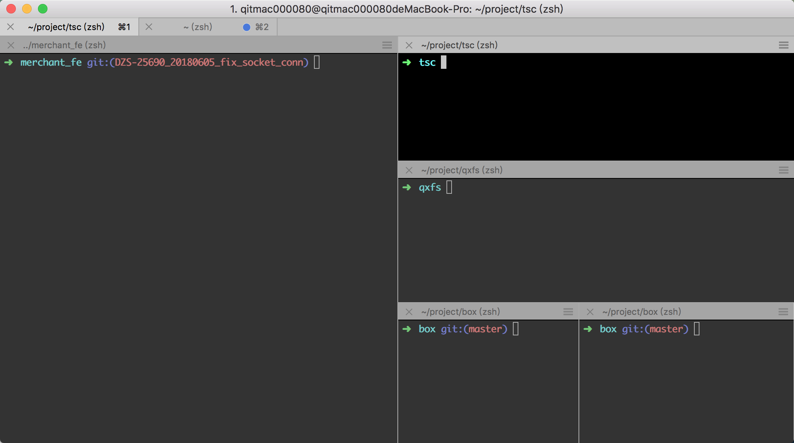Click git:(master) in the right box pane

655,329
